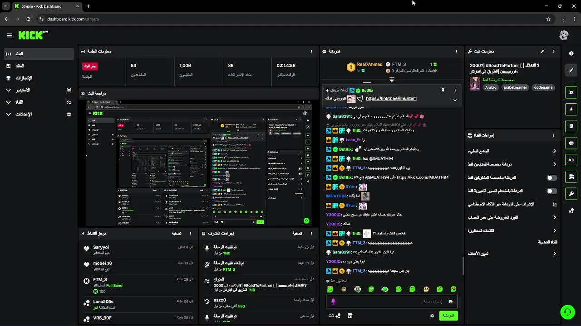Viewport: 581px width, 326px height.
Task: Open the channel actions panel three-dot menu
Action: pyautogui.click(x=553, y=135)
